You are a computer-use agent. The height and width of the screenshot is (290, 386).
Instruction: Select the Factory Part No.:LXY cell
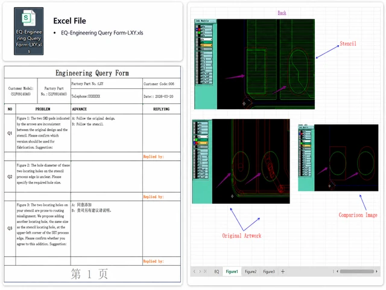(x=107, y=83)
